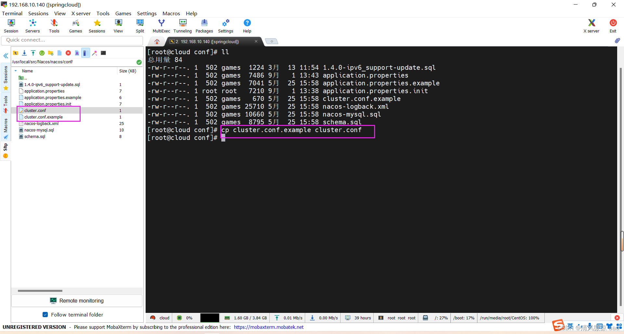Image resolution: width=624 pixels, height=334 pixels.
Task: Open the Servers toolbar icon
Action: tap(32, 26)
